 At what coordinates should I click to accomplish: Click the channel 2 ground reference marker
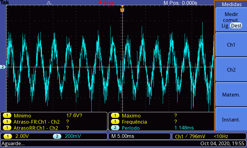click(x=3, y=67)
